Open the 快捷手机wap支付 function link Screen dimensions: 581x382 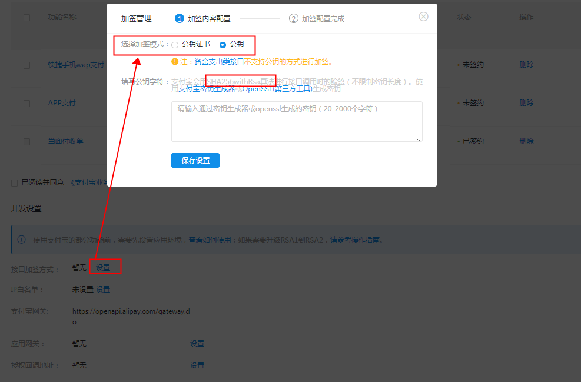pos(77,65)
